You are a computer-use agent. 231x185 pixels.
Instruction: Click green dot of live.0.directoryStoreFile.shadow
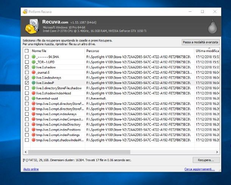(34, 88)
